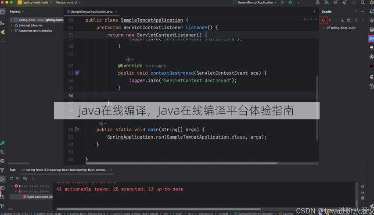Click spring-boot-tests breadcrumb in navigation bar

(49, 214)
